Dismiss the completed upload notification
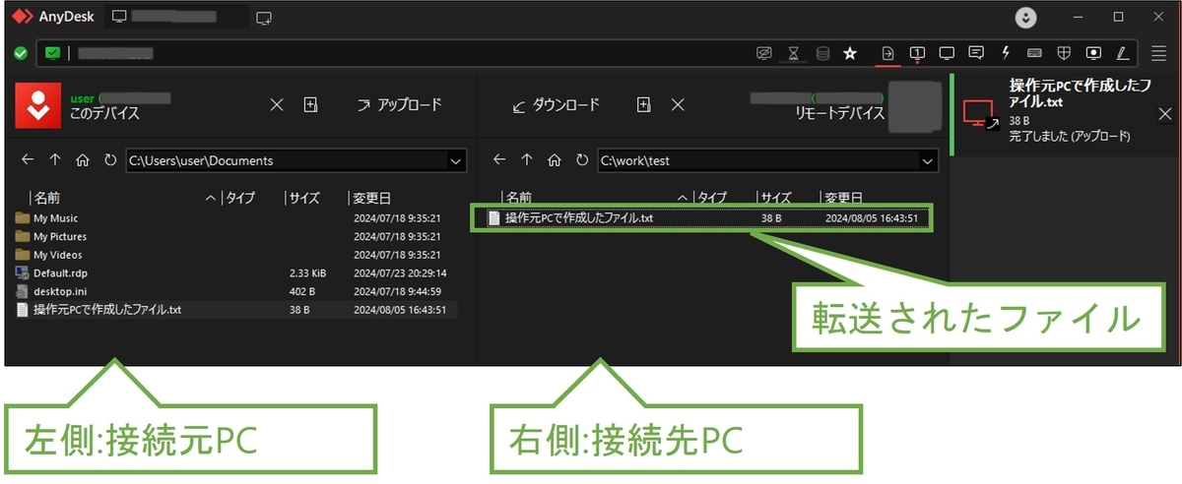This screenshot has width=1182, height=484. (x=1163, y=115)
